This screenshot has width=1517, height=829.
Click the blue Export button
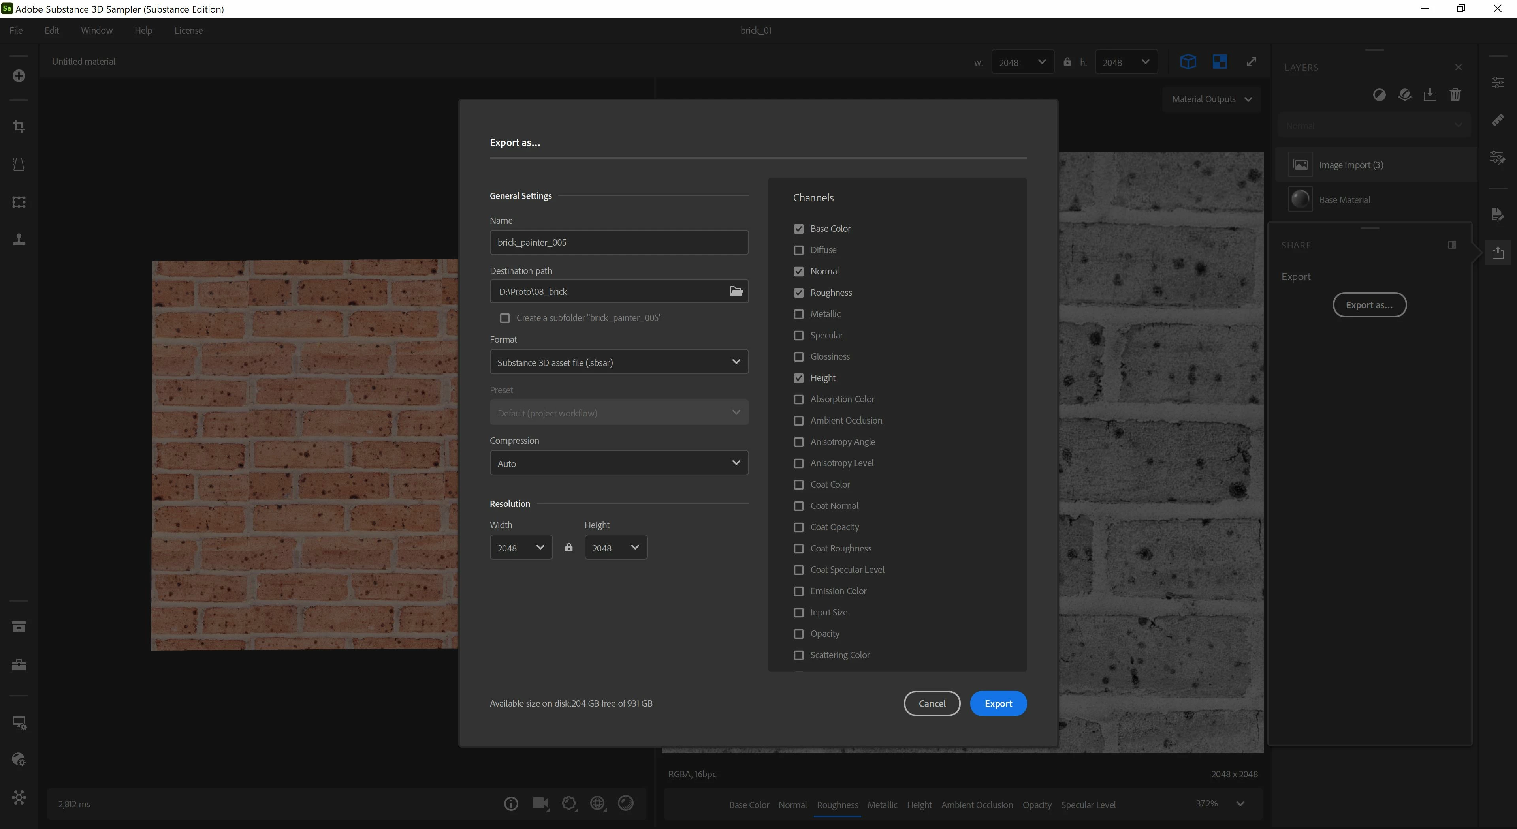click(998, 703)
